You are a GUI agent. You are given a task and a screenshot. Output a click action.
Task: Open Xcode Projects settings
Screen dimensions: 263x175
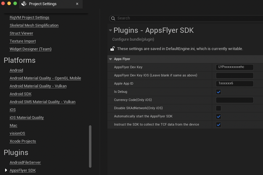[x=23, y=141]
